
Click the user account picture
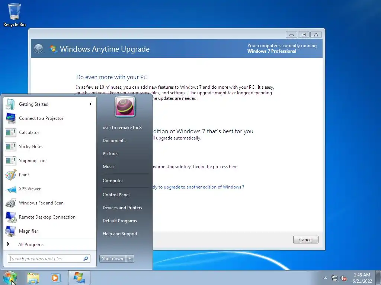coord(125,107)
